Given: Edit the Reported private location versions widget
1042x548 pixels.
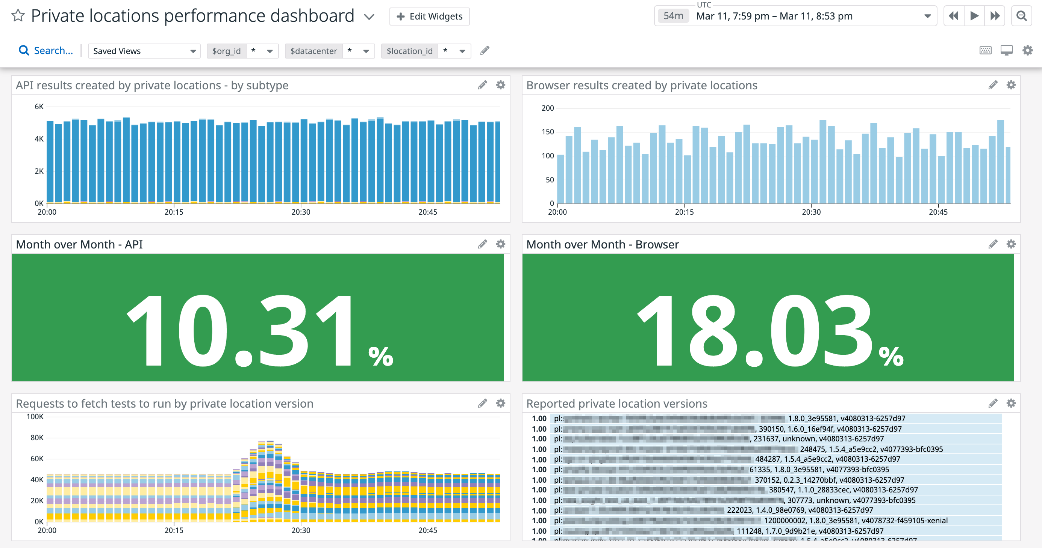Looking at the screenshot, I should [x=992, y=403].
